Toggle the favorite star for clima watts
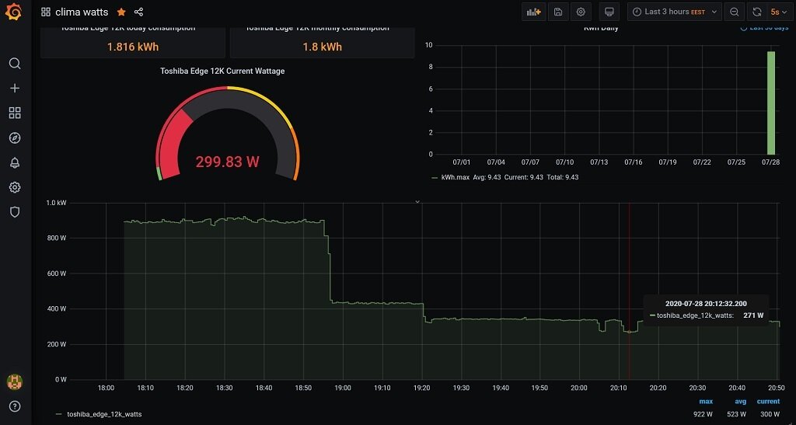The height and width of the screenshot is (425, 796). click(121, 12)
